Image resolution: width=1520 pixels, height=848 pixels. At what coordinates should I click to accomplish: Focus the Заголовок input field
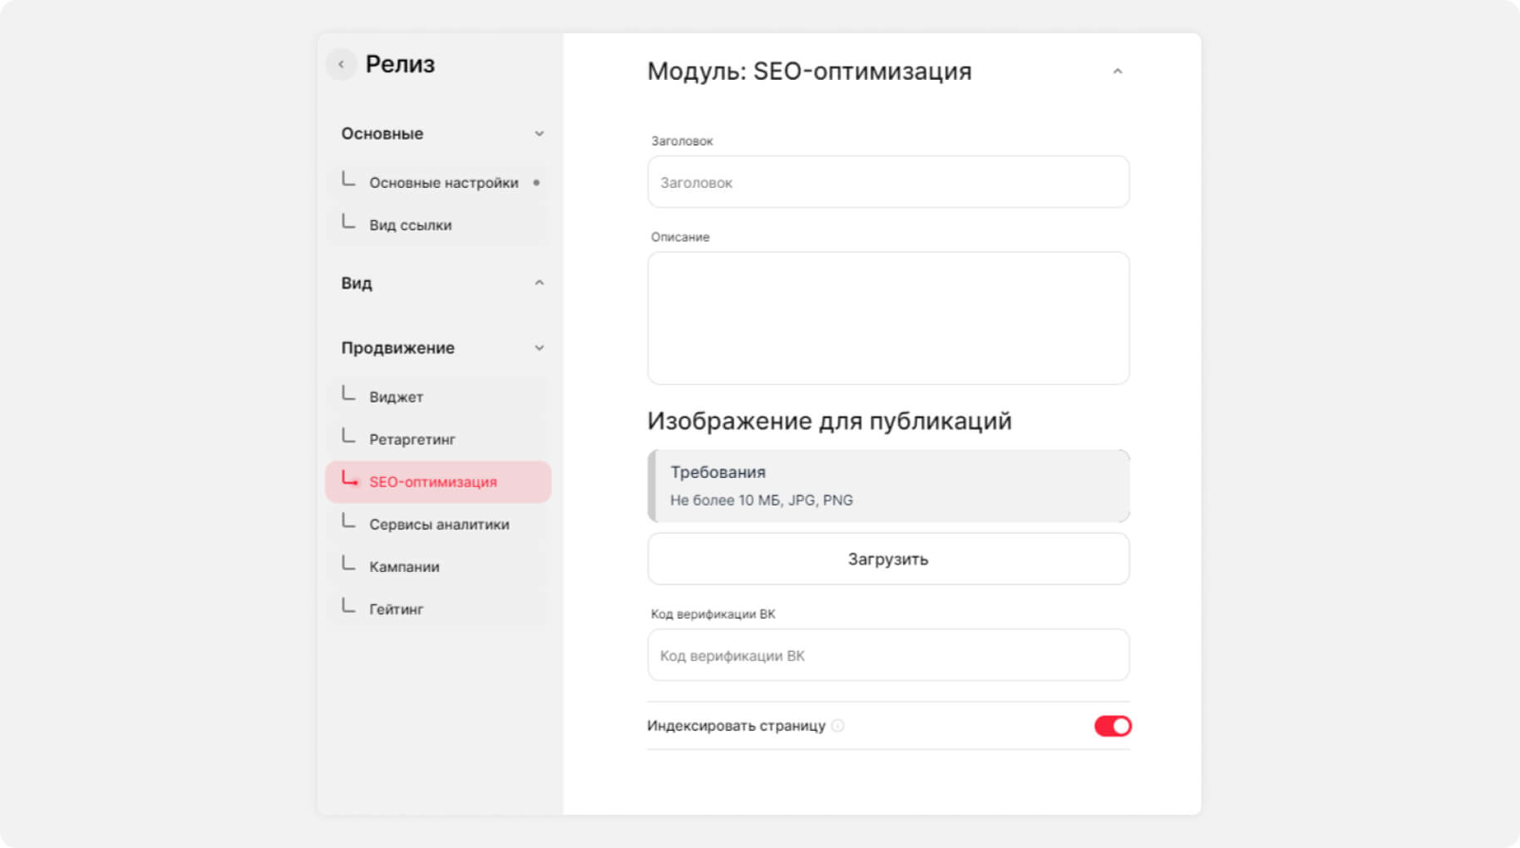pyautogui.click(x=888, y=182)
